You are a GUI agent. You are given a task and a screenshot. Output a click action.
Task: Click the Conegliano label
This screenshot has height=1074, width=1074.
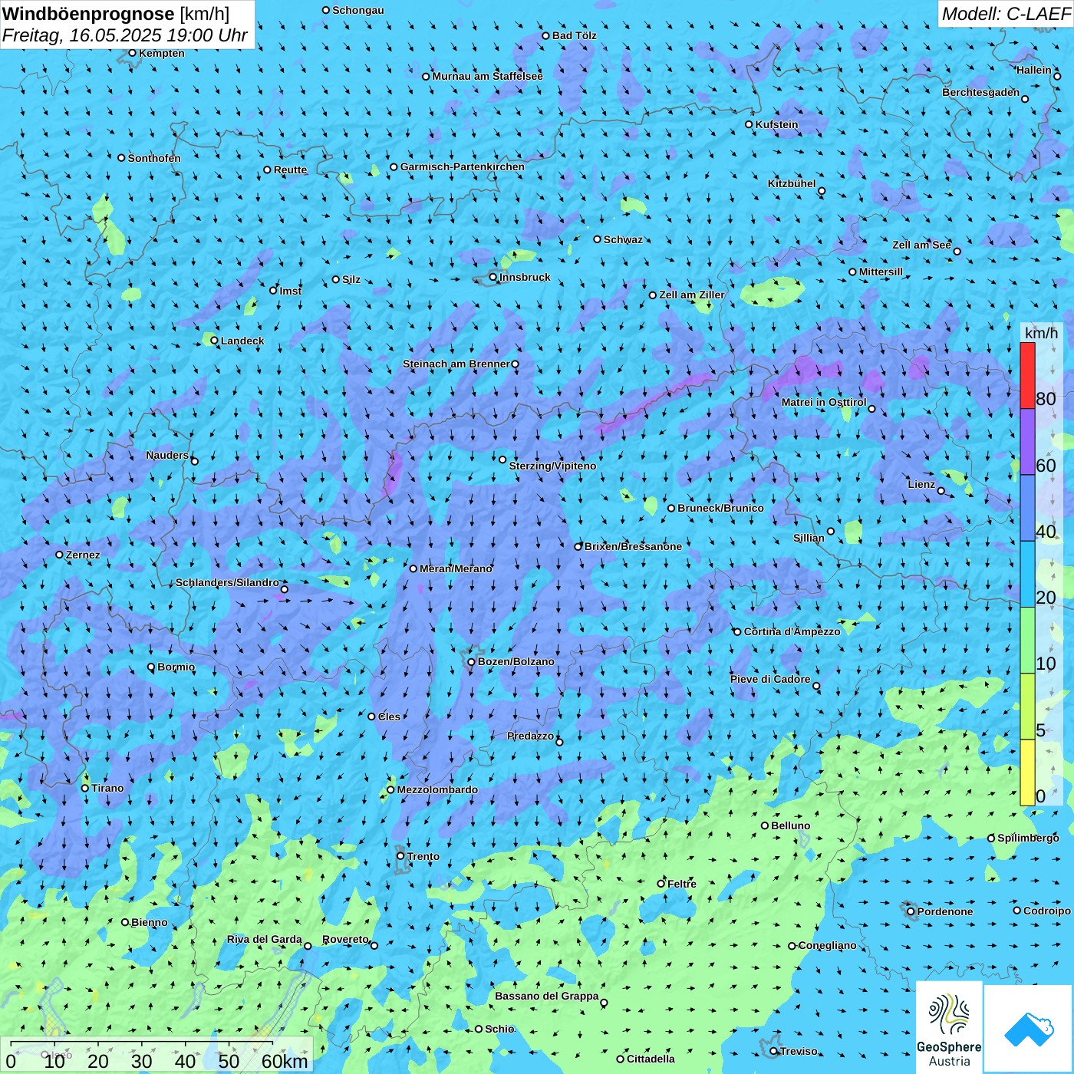tap(827, 945)
